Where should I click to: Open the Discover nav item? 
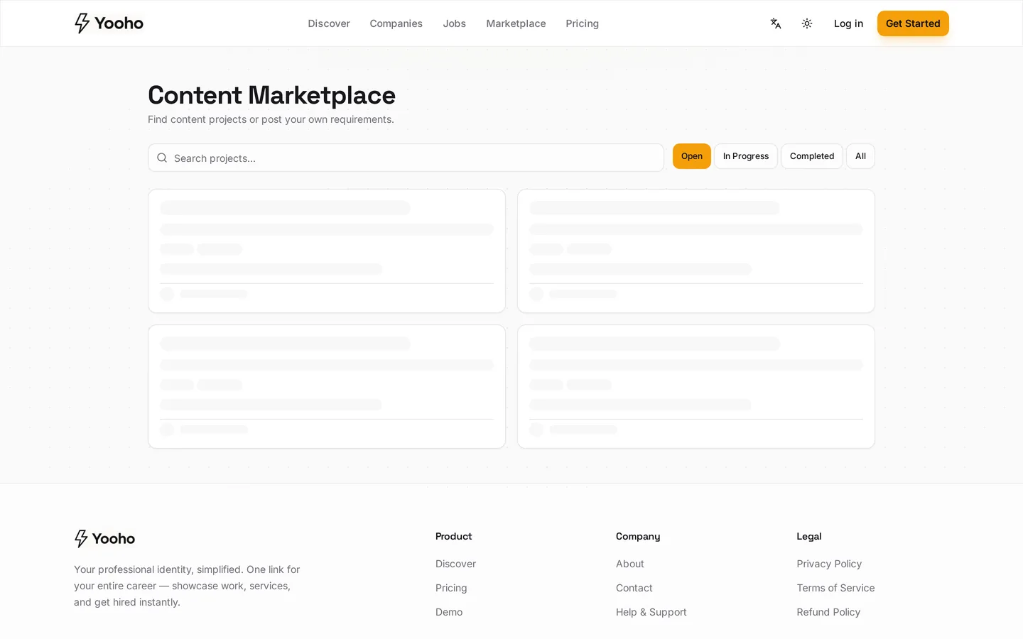coord(329,23)
